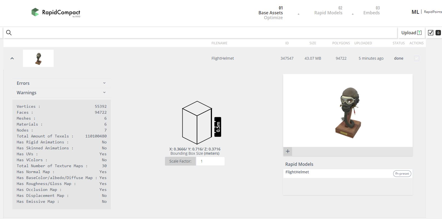Click the 43.07 MB size value

(313, 58)
